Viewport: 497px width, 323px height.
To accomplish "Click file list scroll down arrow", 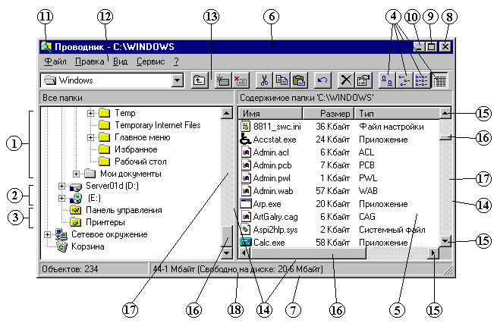I will tap(445, 242).
